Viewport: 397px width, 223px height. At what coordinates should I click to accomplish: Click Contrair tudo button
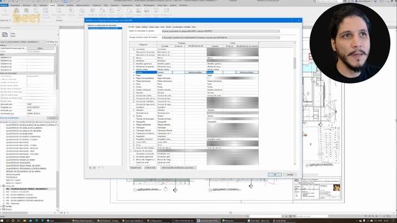click(150, 168)
